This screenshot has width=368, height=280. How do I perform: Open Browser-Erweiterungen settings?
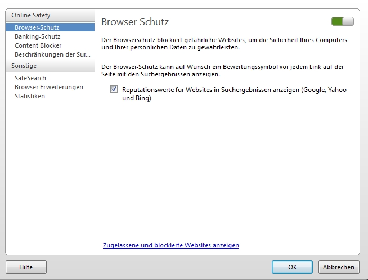tap(50, 87)
